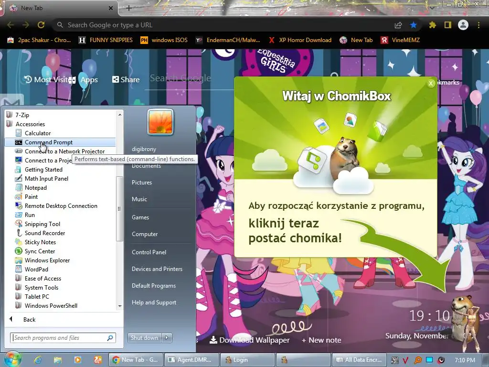
Task: Open Getting Started icon
Action: 19,170
